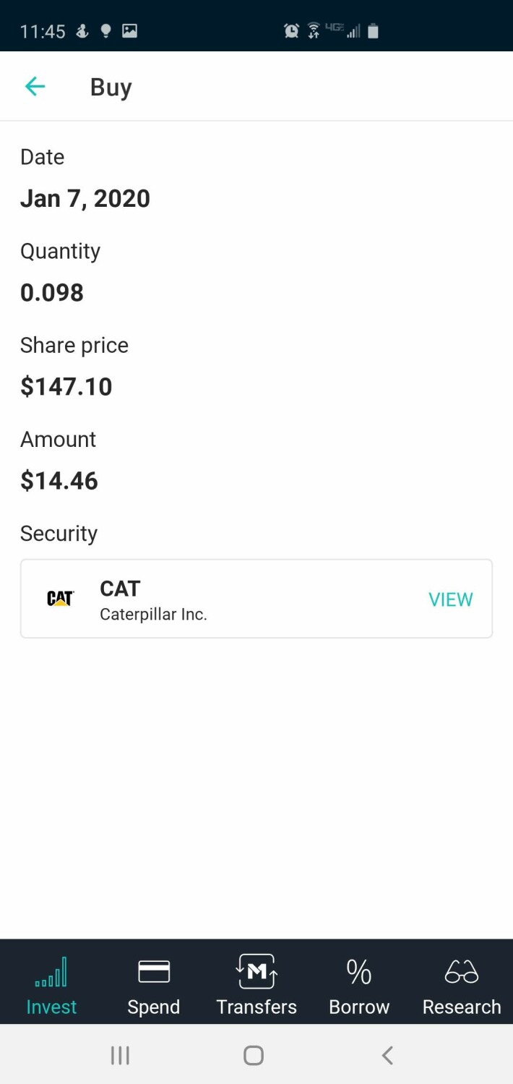This screenshot has width=513, height=1084.
Task: Tap the Jan 7, 2020 date value
Action: click(x=85, y=199)
